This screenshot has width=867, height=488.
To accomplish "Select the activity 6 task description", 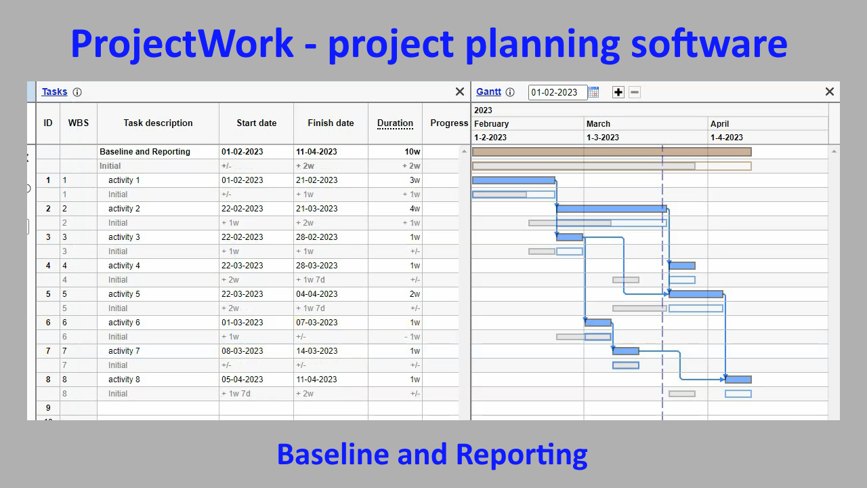I will click(124, 323).
